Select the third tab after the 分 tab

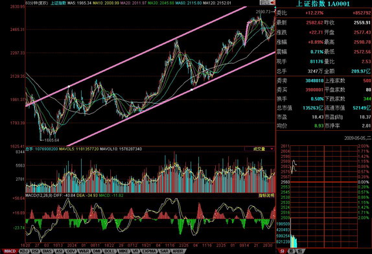point(300,251)
